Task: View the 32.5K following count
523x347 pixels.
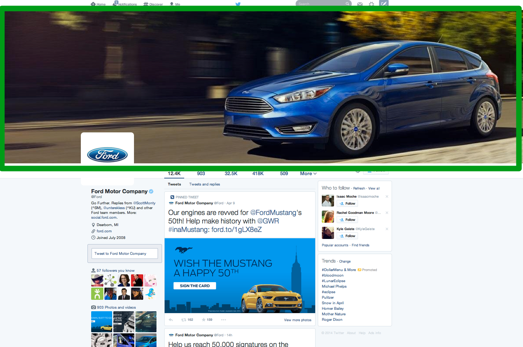Action: [231, 173]
